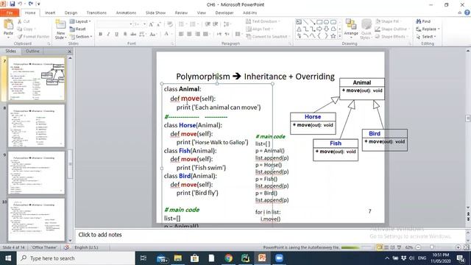This screenshot has width=471, height=265.
Task: Undo the last action
Action: [20, 4]
